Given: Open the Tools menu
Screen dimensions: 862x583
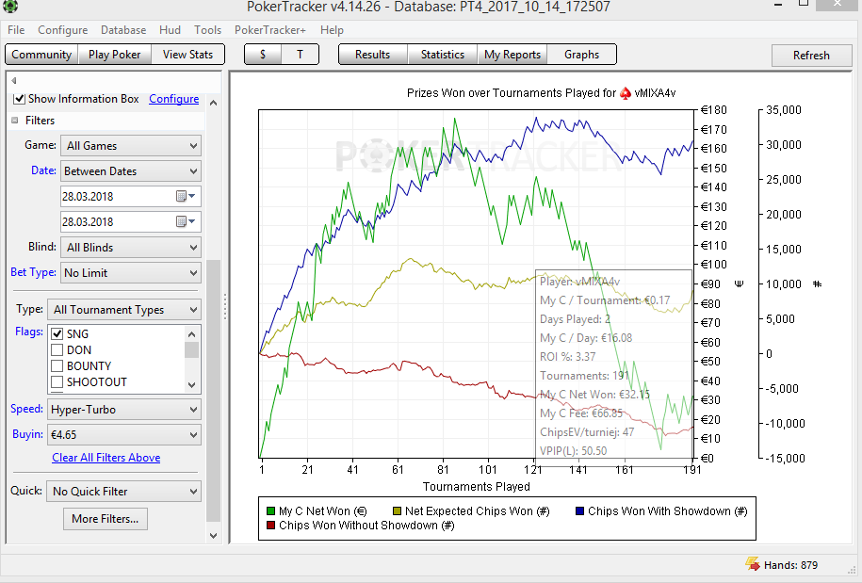Looking at the screenshot, I should click(x=207, y=30).
